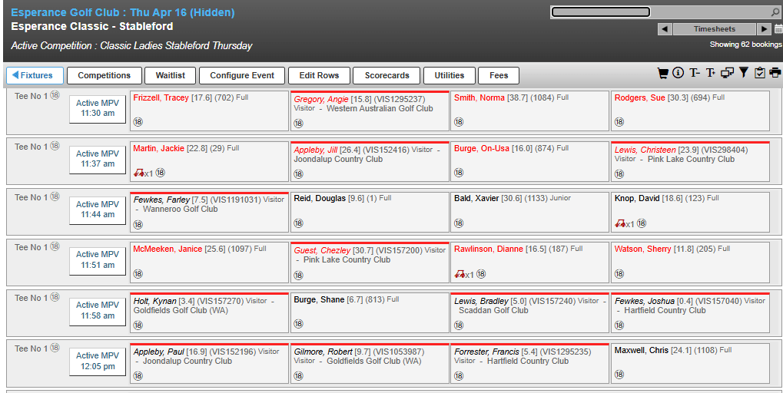
Task: Select the Active MPV 11:44 am tee time
Action: click(x=98, y=210)
